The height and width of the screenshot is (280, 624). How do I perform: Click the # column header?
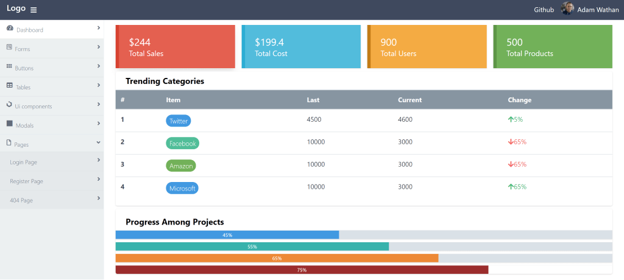122,100
